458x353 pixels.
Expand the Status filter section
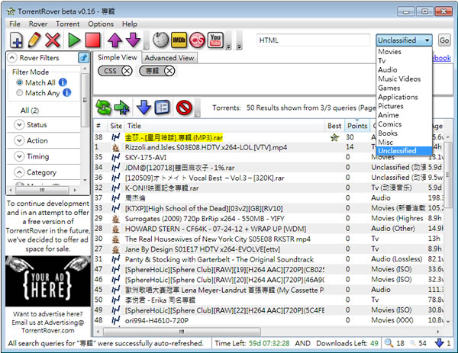coord(19,125)
